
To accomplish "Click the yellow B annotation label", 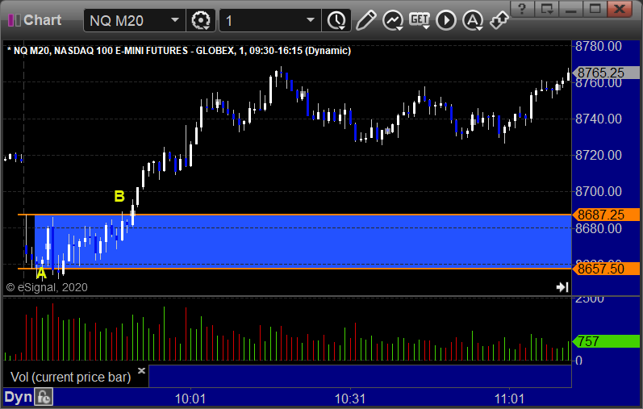I will (119, 197).
